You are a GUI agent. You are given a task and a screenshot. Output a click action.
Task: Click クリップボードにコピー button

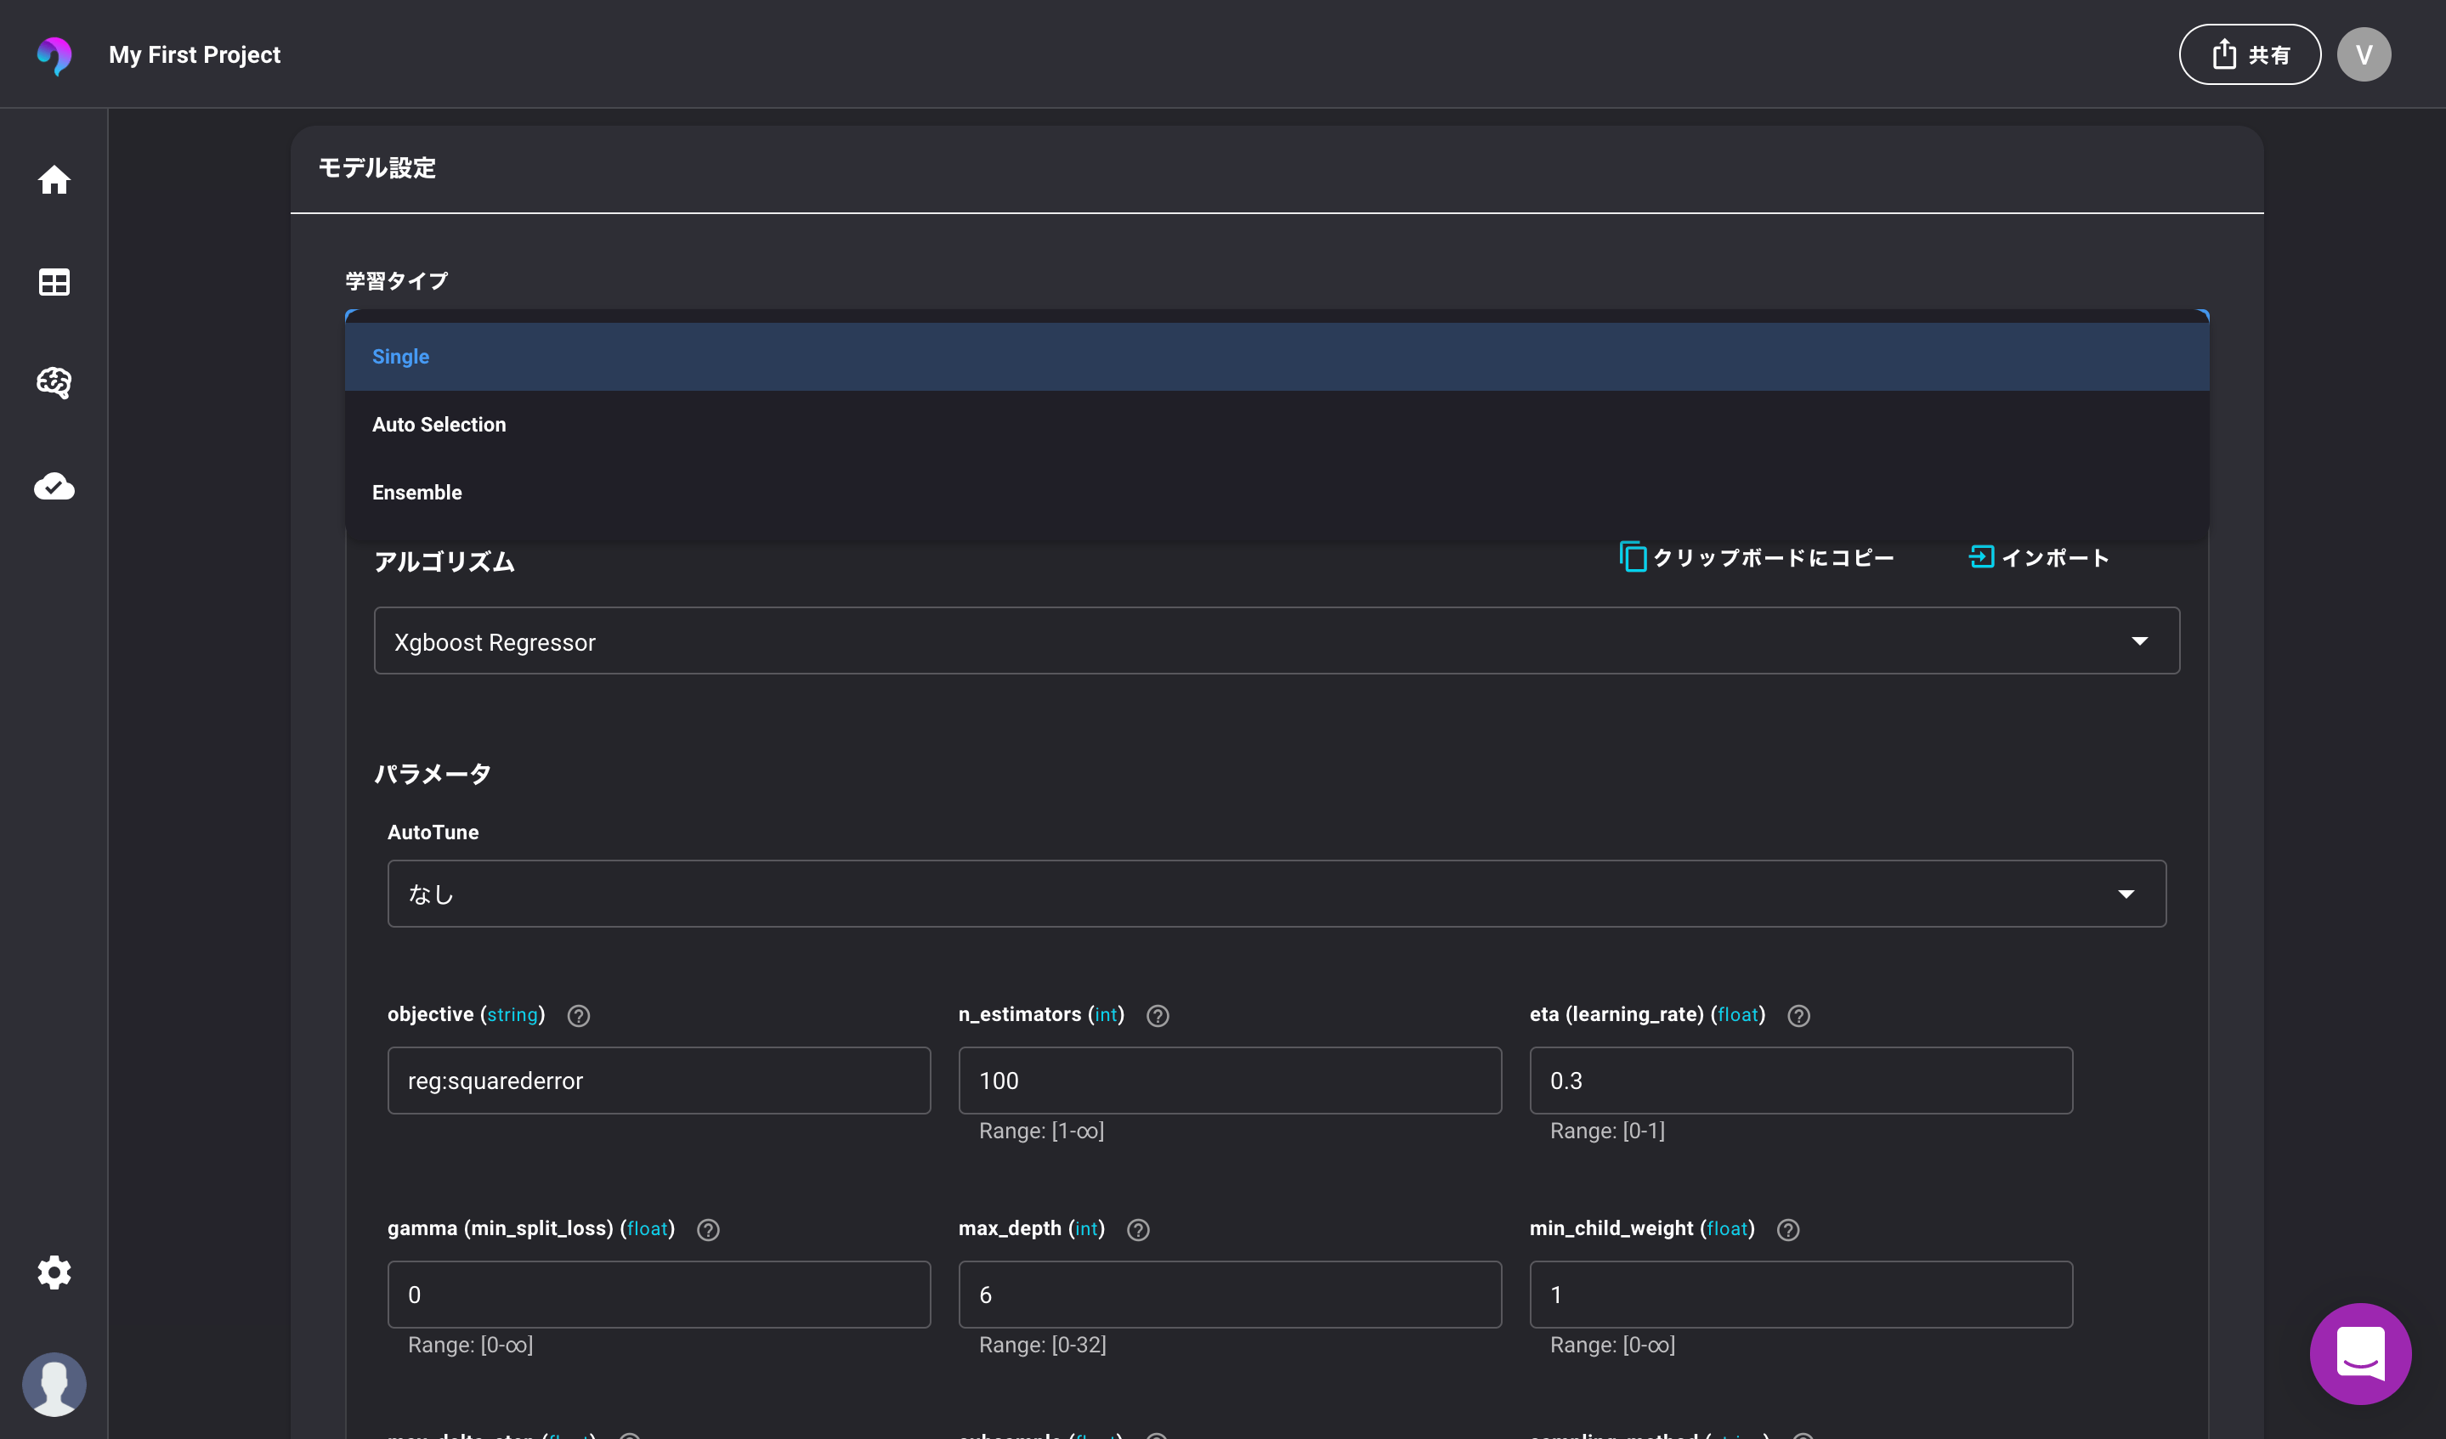[1757, 558]
